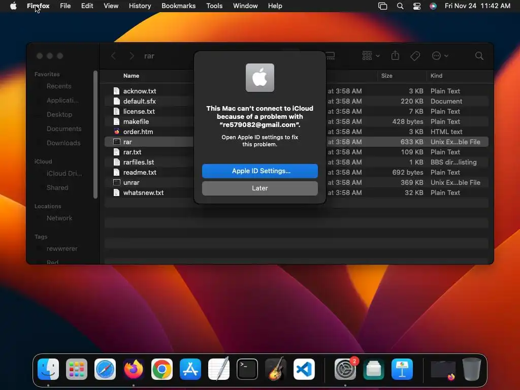
Task: Select Desktop in Finder sidebar
Action: tap(59, 114)
